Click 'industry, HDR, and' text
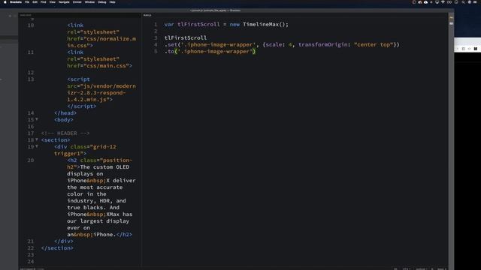The image size is (481, 270). coord(96,200)
